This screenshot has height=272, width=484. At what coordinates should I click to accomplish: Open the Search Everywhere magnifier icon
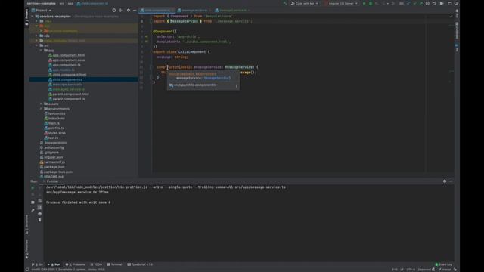point(456,3)
